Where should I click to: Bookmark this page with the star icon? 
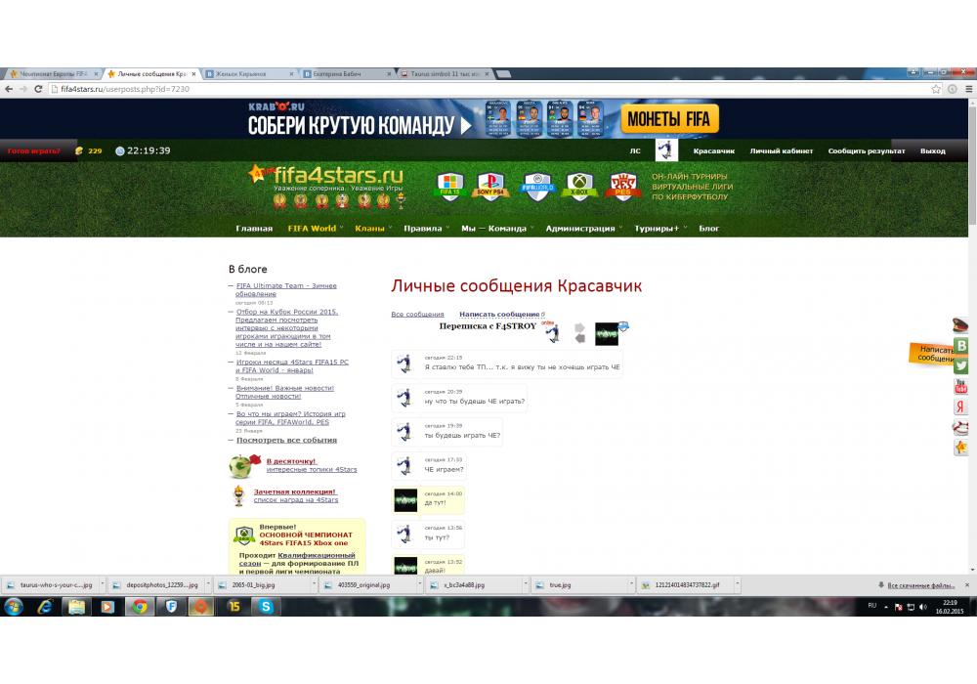(936, 89)
